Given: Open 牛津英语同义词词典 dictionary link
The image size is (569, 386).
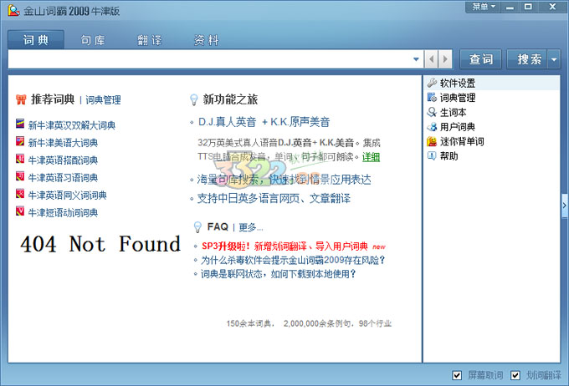Looking at the screenshot, I should point(68,196).
